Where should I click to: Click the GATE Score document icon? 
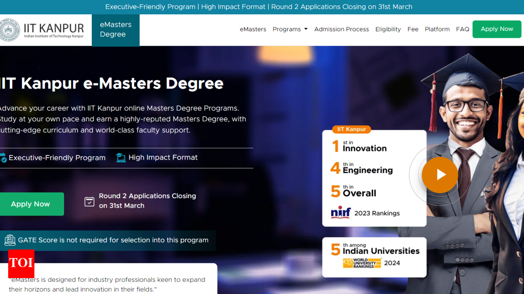click(10, 240)
